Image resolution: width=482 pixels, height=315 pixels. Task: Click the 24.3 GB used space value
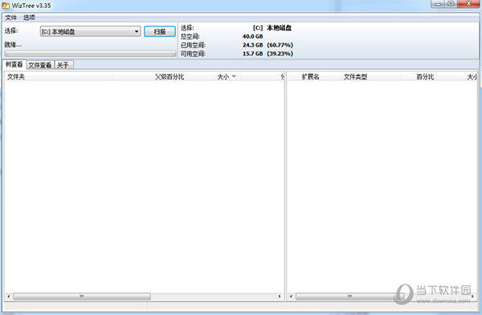click(253, 45)
